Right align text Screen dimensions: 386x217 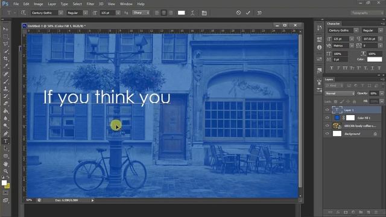(171, 13)
